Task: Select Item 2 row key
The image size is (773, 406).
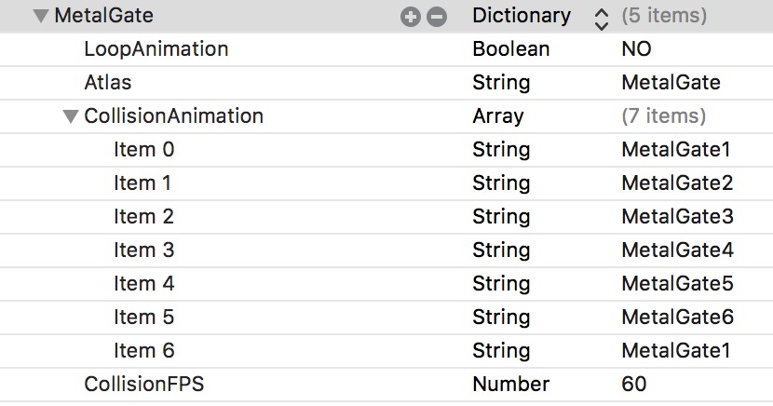Action: [143, 217]
